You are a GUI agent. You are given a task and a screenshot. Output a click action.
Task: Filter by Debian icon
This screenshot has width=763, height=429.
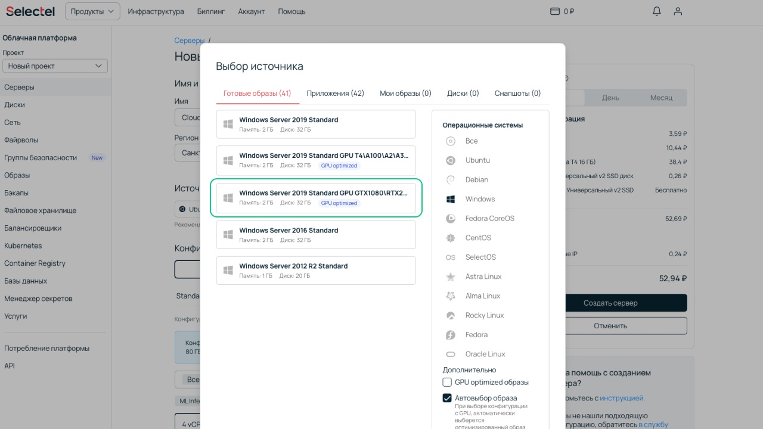click(x=451, y=180)
